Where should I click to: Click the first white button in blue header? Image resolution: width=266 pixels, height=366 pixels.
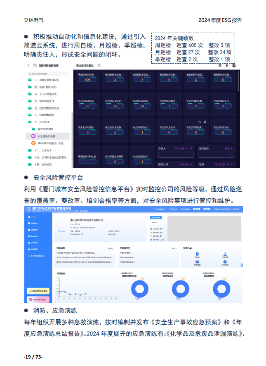click(x=197, y=209)
